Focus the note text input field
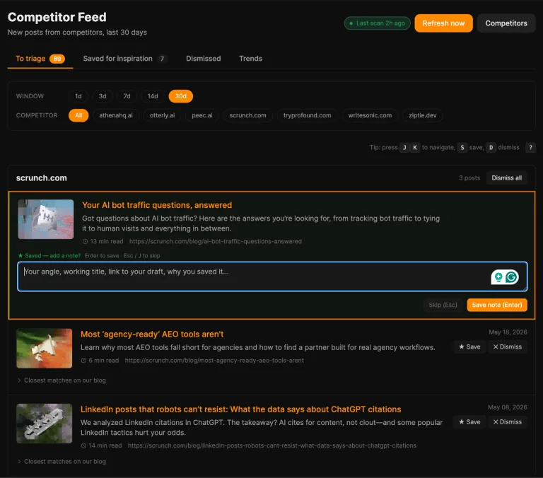The height and width of the screenshot is (478, 543). pos(272,276)
